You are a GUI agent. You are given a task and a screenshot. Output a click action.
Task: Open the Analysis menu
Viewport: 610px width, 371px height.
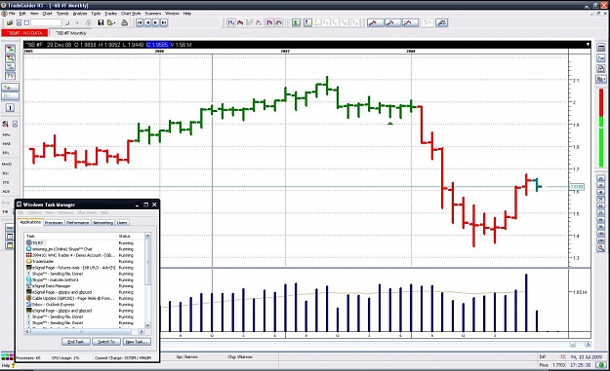[x=80, y=14]
